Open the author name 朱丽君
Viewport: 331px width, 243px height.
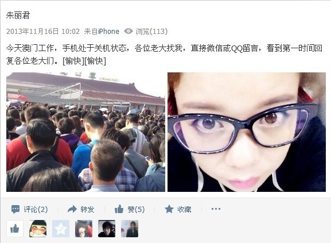click(x=18, y=15)
